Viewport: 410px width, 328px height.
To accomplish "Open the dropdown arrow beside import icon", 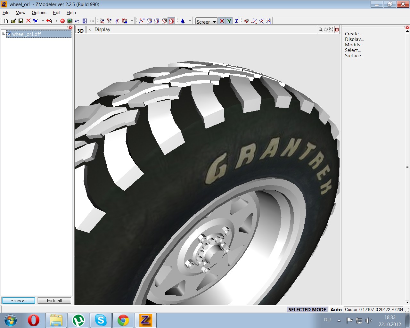I will tap(43, 21).
